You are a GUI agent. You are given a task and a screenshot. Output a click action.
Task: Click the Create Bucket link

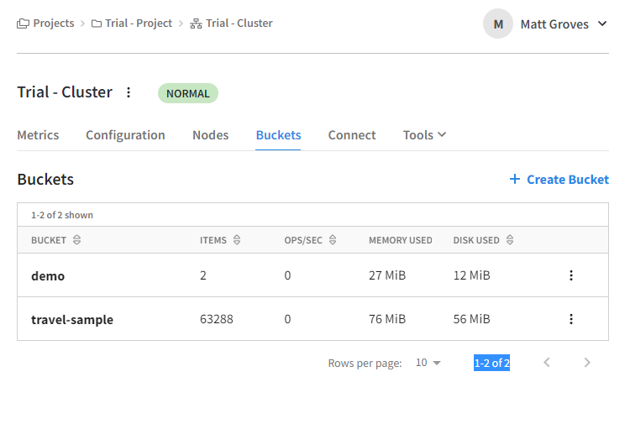point(559,180)
